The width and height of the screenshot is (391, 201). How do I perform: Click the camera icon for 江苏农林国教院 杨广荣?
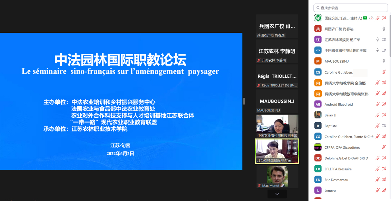point(384,40)
